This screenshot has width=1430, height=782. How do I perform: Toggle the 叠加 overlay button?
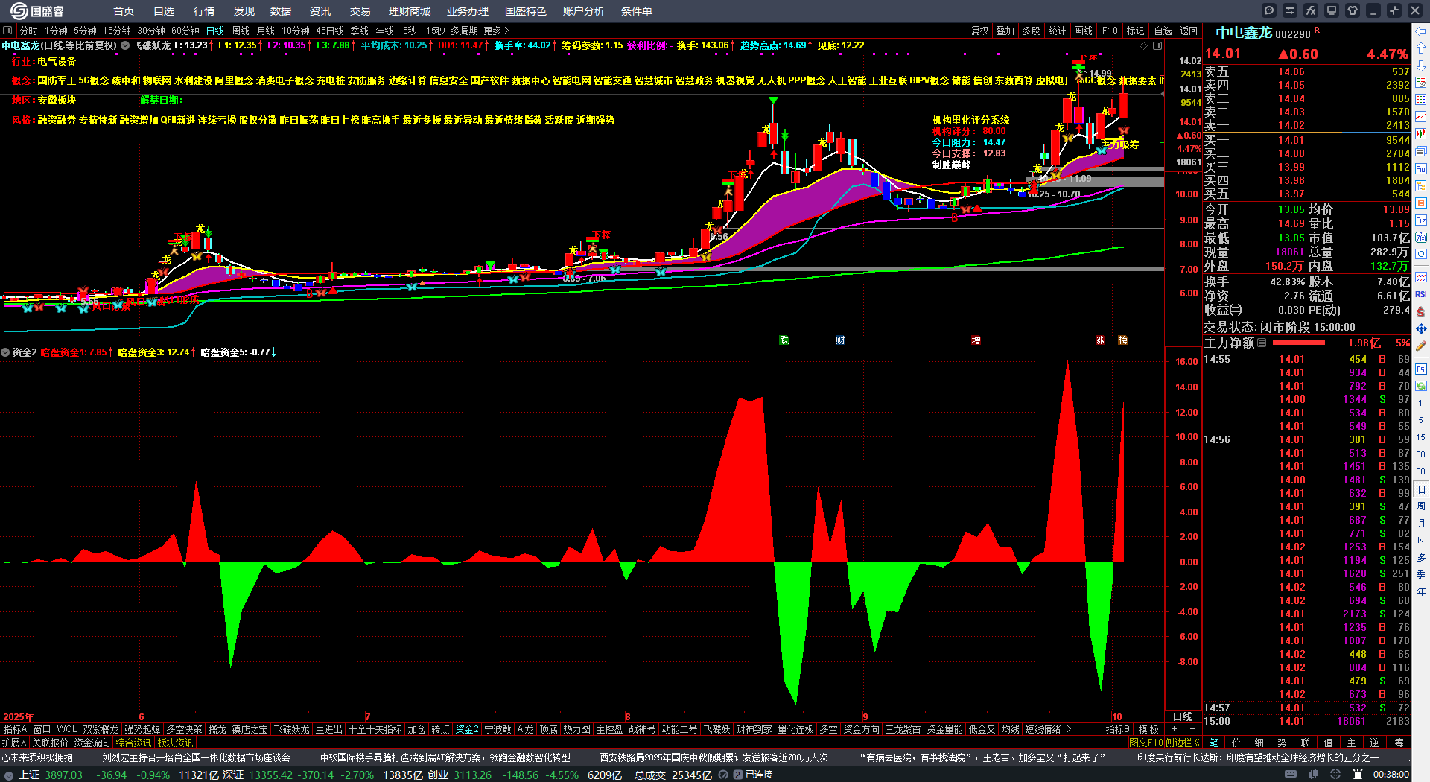[x=1005, y=31]
